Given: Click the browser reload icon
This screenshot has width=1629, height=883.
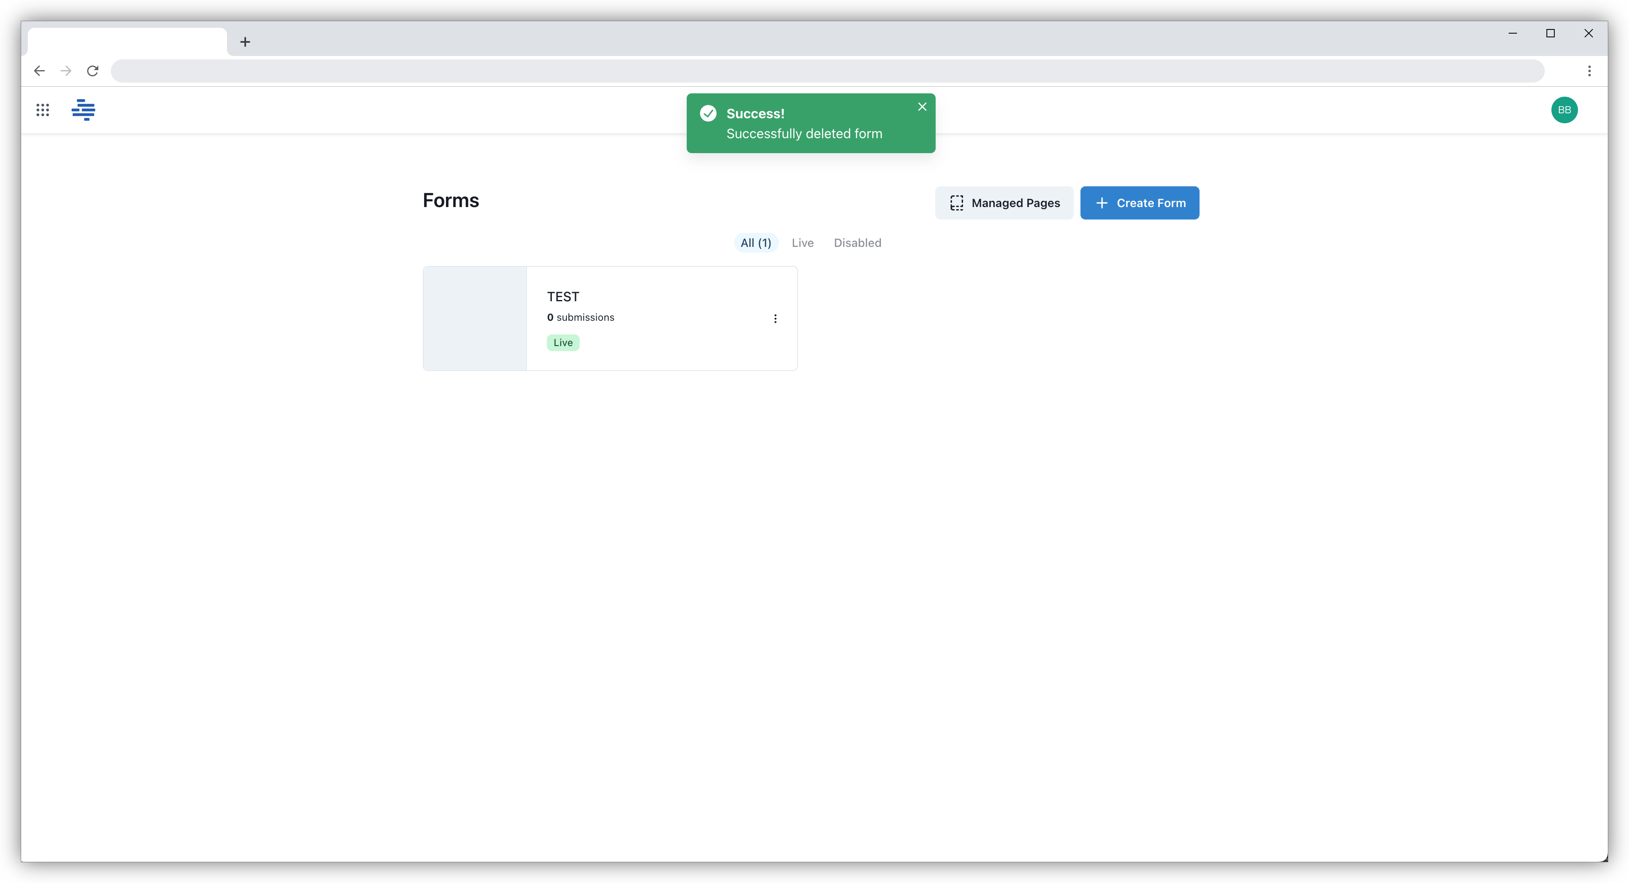Looking at the screenshot, I should 93,71.
